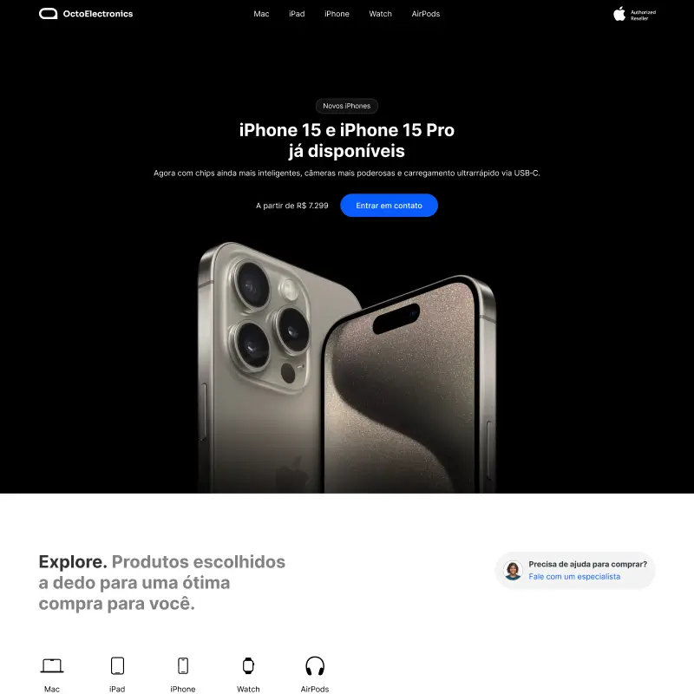
Task: Pick the Watch icon in product categories
Action: (x=248, y=665)
